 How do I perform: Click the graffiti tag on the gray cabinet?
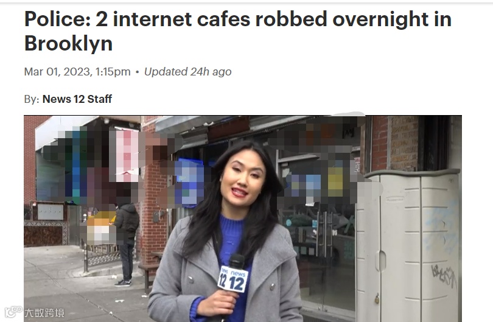[x=444, y=276]
